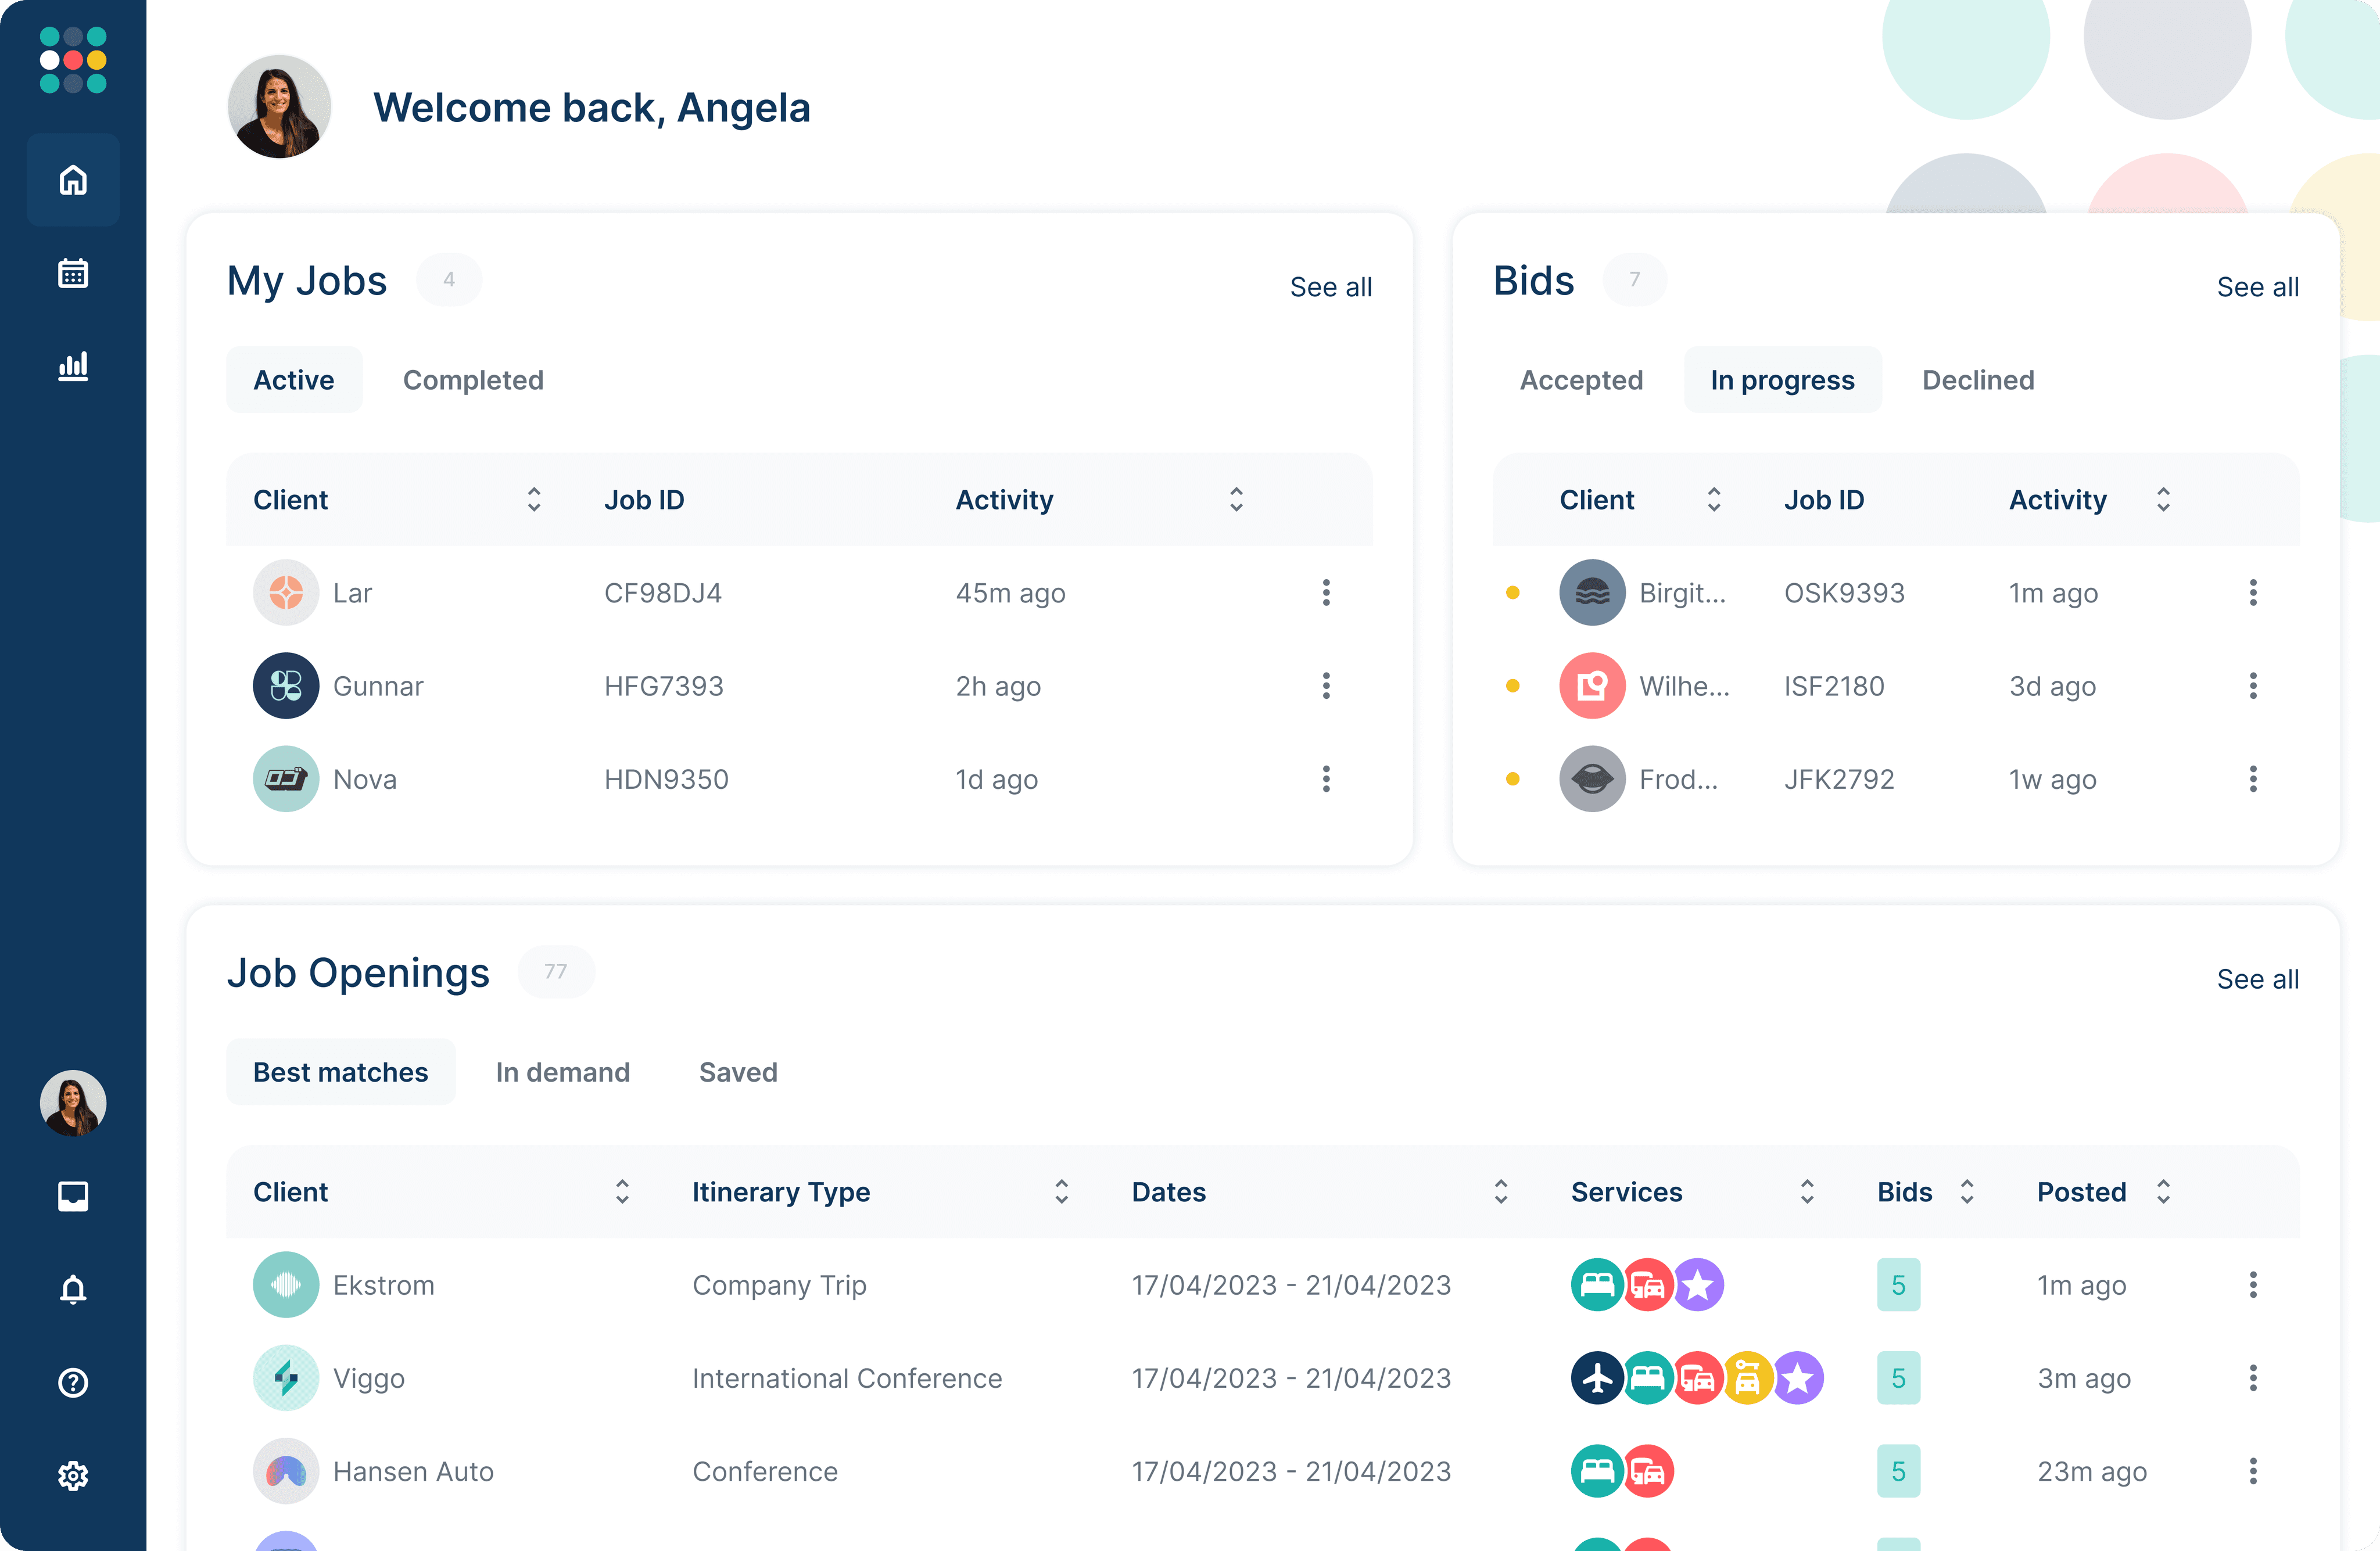Open the bar chart analytics icon
Viewport: 2380px width, 1551px height.
click(x=73, y=366)
